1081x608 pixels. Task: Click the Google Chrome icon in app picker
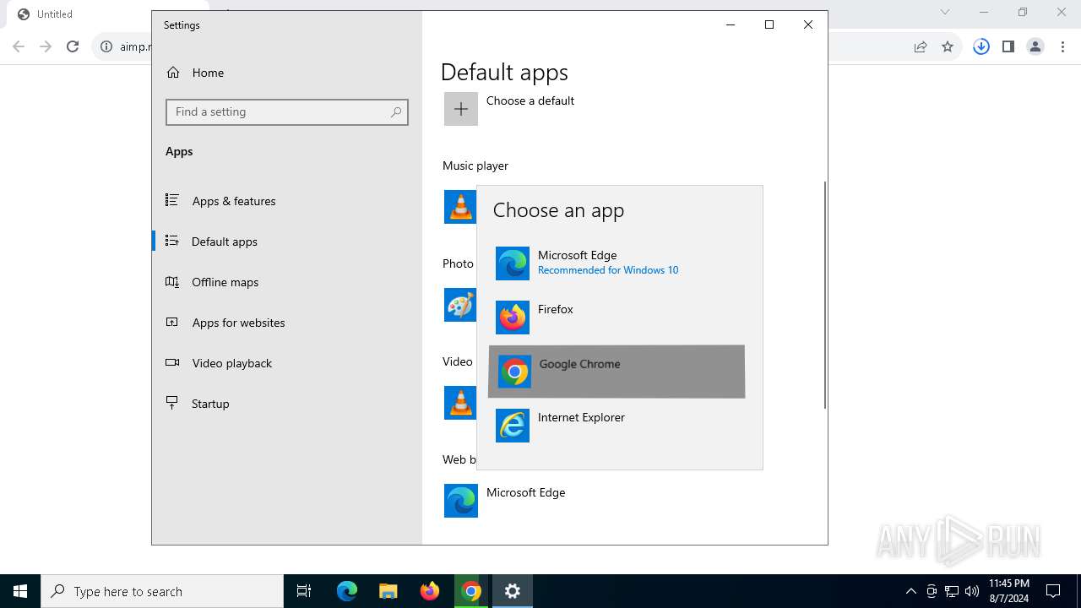tap(514, 372)
